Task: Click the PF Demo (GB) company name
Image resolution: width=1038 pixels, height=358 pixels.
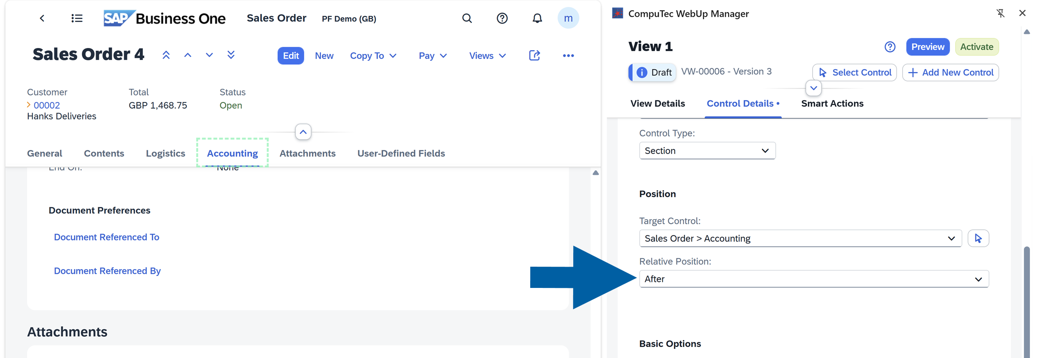Action: pyautogui.click(x=349, y=19)
